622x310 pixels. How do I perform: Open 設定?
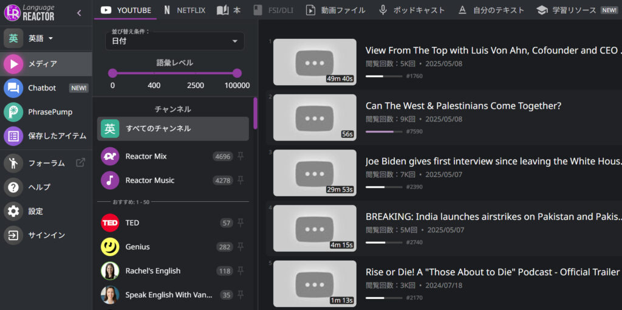point(46,211)
